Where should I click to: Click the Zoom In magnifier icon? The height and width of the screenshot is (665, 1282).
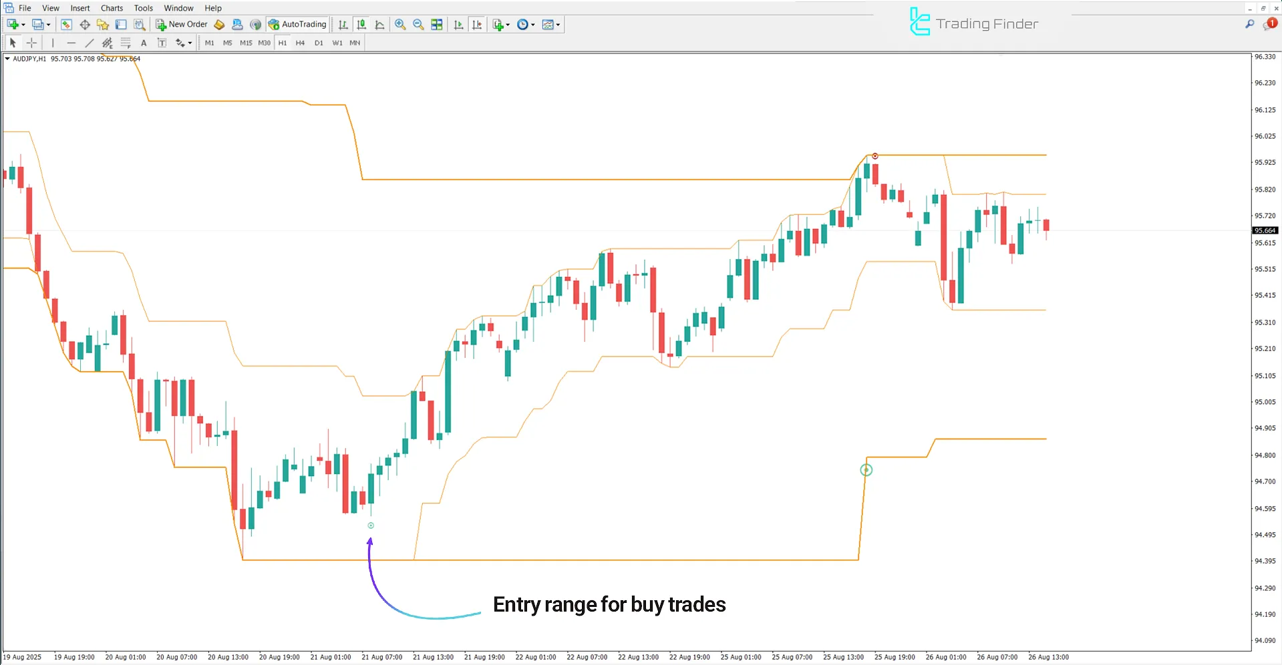[x=400, y=25]
